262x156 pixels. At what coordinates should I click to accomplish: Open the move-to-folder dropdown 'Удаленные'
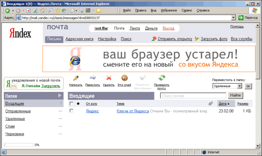[x=227, y=86]
